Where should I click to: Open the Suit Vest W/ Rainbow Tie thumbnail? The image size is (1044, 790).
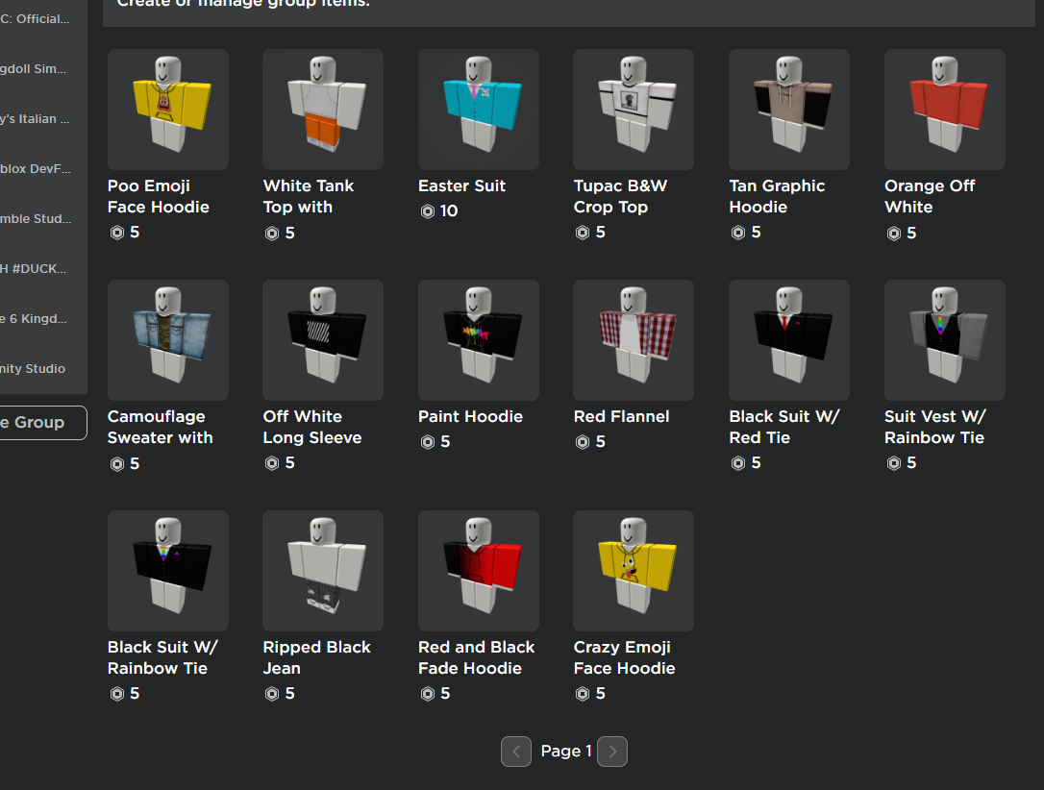coord(945,340)
